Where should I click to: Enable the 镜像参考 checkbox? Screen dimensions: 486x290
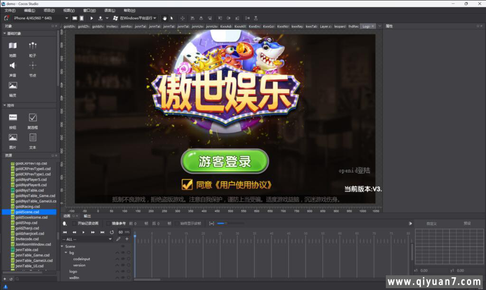(108, 223)
